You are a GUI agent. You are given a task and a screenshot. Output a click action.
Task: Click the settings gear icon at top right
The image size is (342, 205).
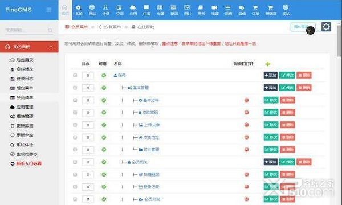pos(326,27)
